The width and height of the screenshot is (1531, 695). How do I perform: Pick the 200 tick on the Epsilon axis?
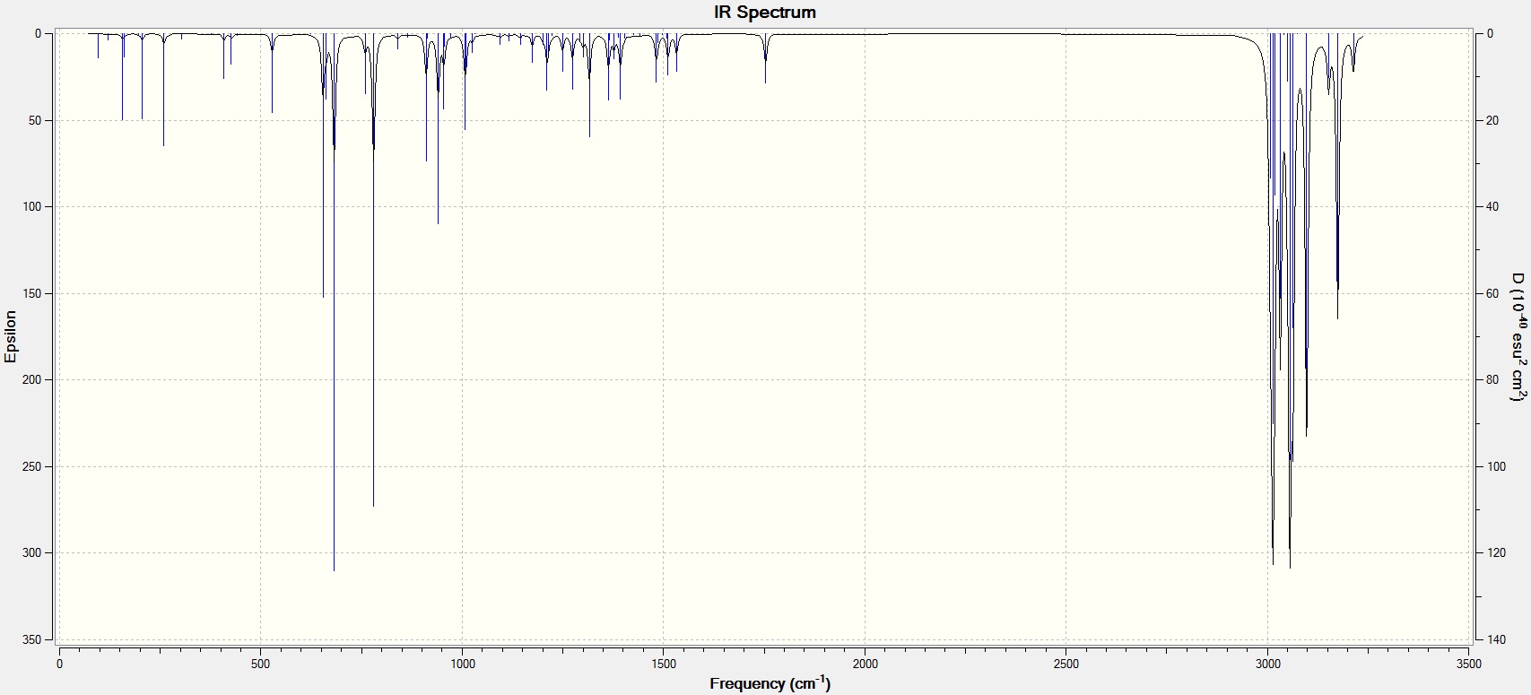coord(31,380)
